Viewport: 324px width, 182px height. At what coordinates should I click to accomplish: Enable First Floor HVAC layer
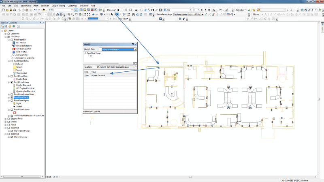pyautogui.click(x=12, y=61)
